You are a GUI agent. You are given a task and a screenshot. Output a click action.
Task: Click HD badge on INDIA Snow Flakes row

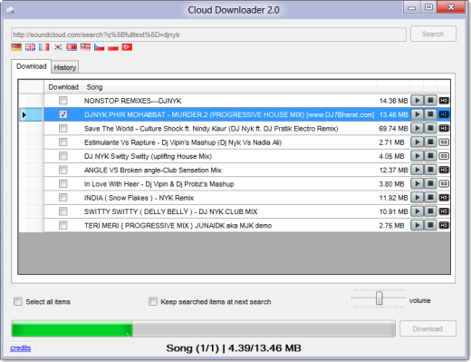pyautogui.click(x=444, y=198)
